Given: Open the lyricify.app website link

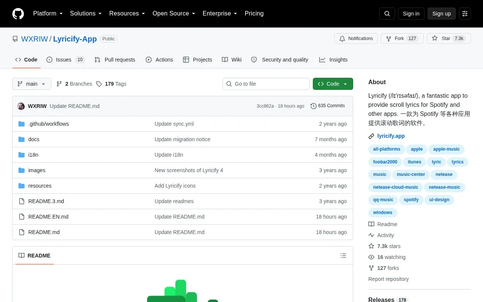Looking at the screenshot, I should (391, 136).
